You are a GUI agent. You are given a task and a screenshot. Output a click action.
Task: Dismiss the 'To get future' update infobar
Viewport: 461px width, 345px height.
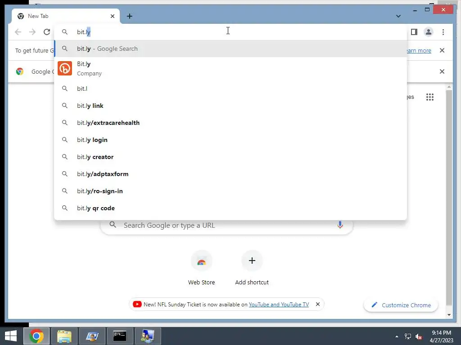click(442, 50)
